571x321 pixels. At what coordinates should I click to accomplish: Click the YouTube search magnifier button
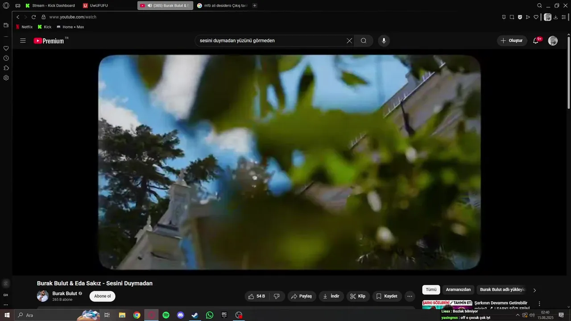(x=364, y=41)
